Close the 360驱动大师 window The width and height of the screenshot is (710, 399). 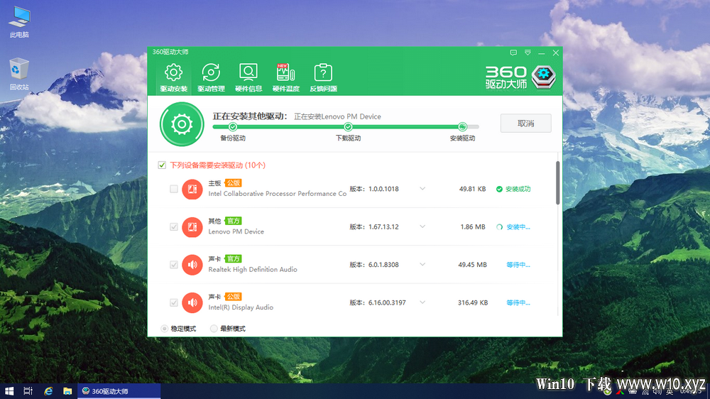coord(556,53)
